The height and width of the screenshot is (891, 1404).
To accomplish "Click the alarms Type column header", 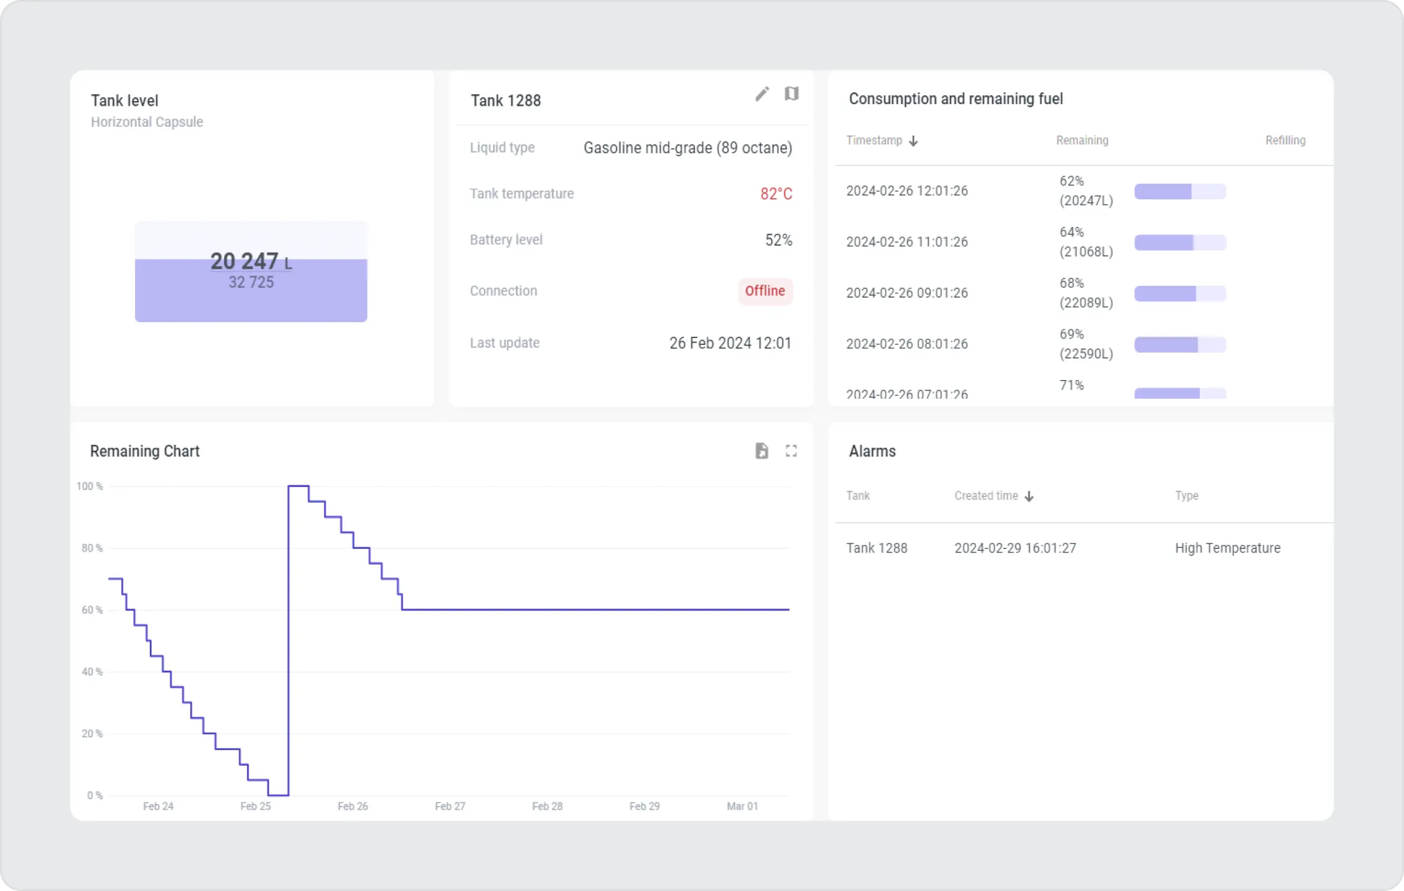I will pyautogui.click(x=1186, y=496).
